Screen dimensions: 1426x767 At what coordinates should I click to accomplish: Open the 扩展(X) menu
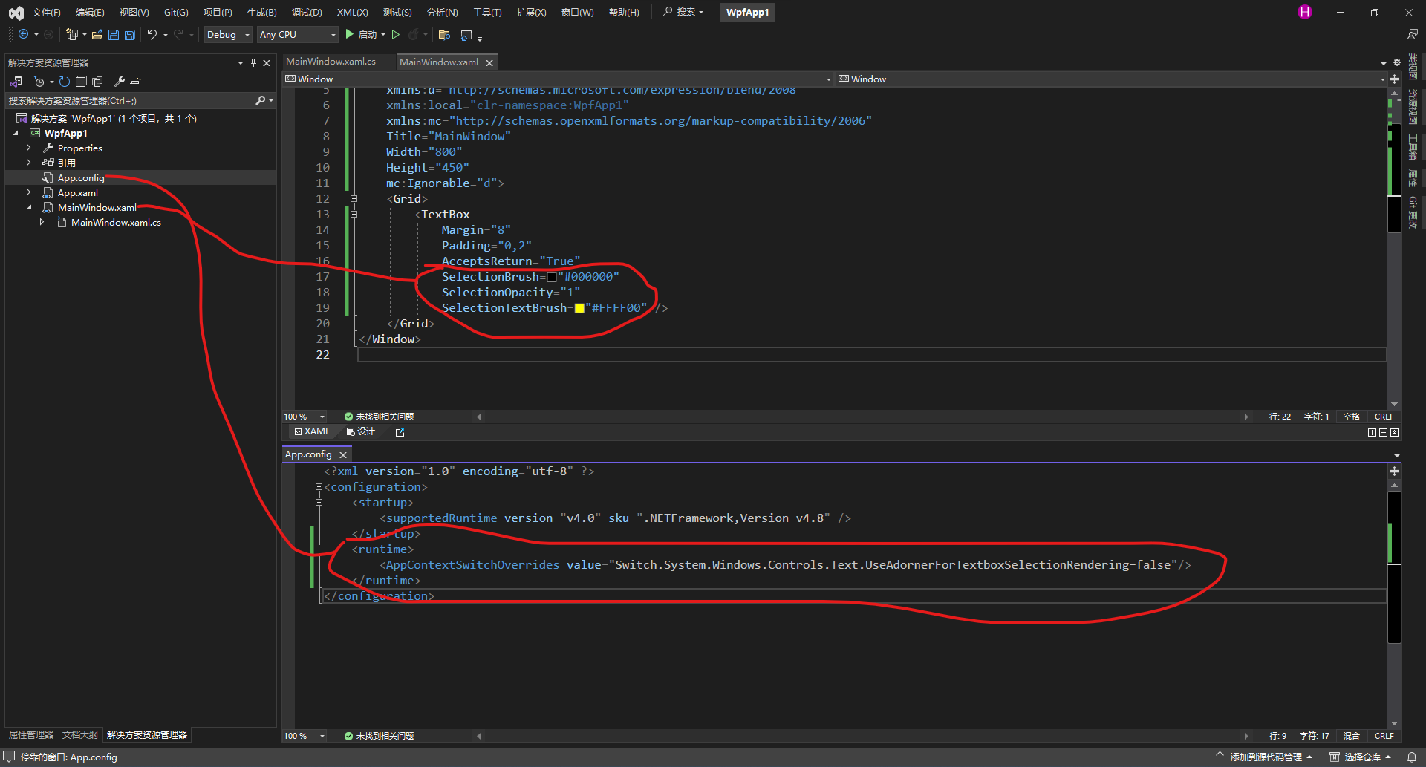[x=531, y=12]
